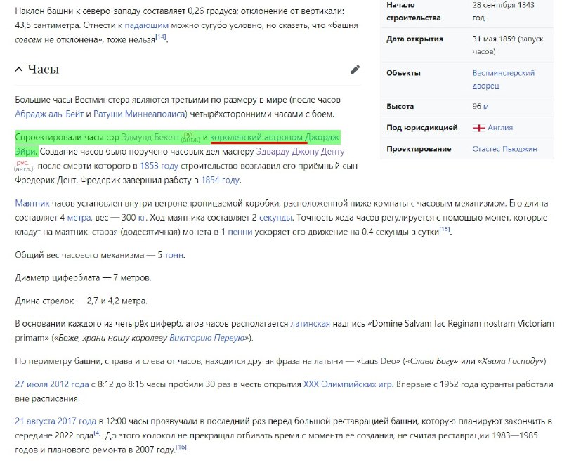Click the Диаметр циферблата — 7 метров line
Screen dimensions: 562x465
point(83,278)
